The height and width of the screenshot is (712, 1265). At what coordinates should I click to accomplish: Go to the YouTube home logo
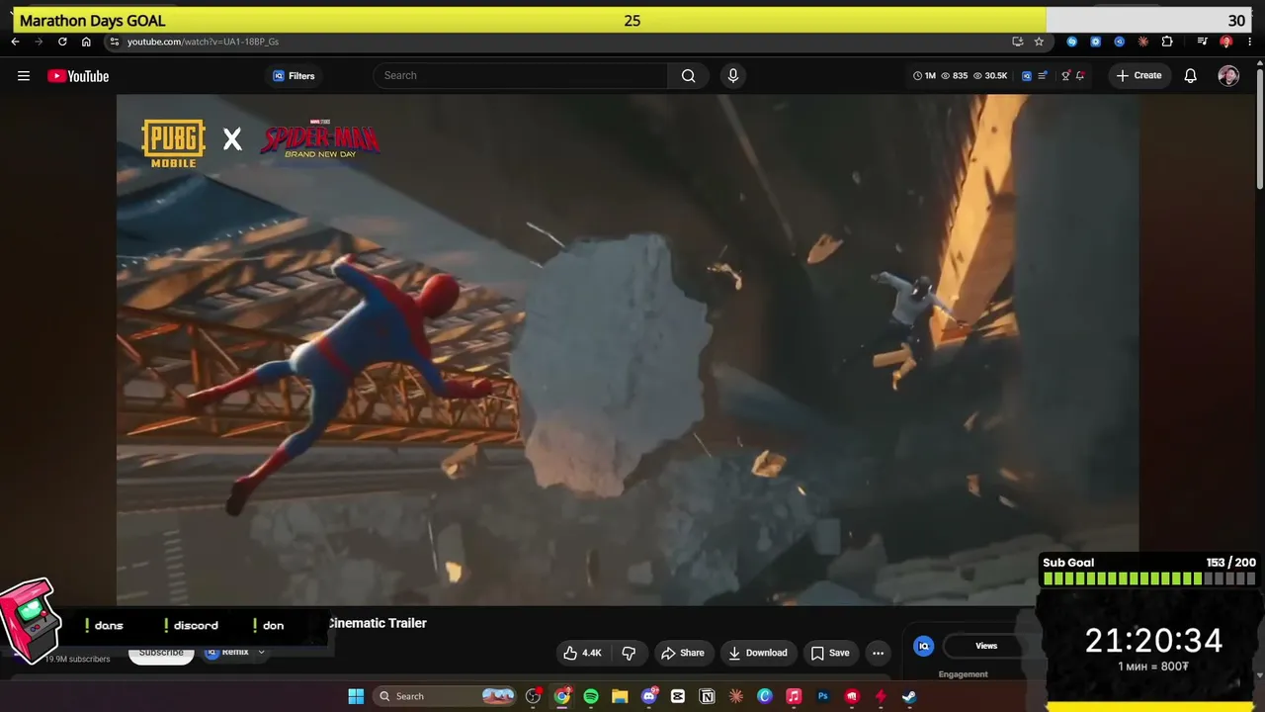[x=78, y=76]
